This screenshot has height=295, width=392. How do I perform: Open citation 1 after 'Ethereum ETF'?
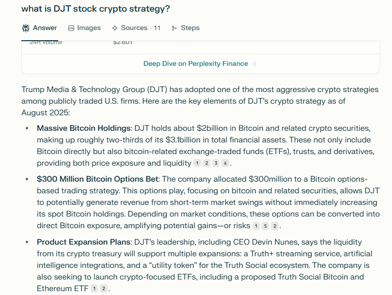(94, 289)
